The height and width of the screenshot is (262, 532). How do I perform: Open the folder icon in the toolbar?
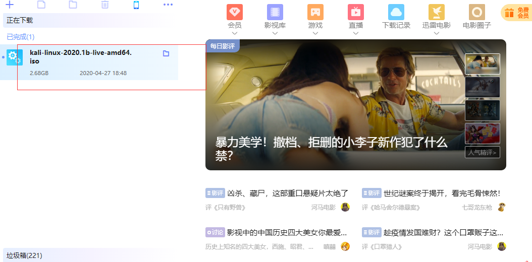[x=73, y=5]
